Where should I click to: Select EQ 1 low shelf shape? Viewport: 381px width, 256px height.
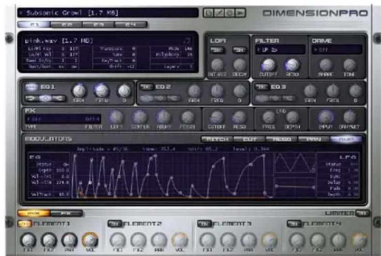(31, 98)
